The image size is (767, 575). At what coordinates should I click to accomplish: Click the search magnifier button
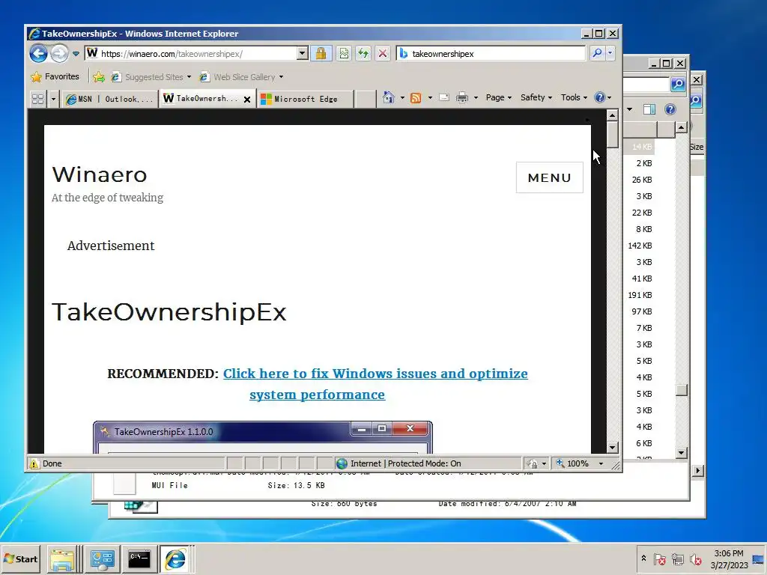597,53
